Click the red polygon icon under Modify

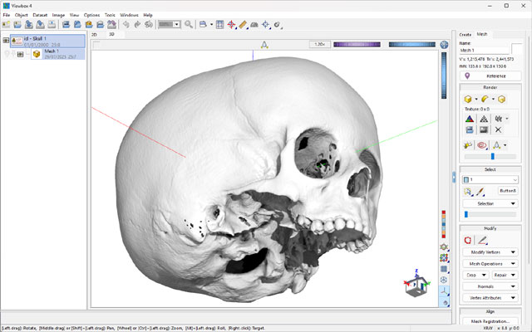467,240
